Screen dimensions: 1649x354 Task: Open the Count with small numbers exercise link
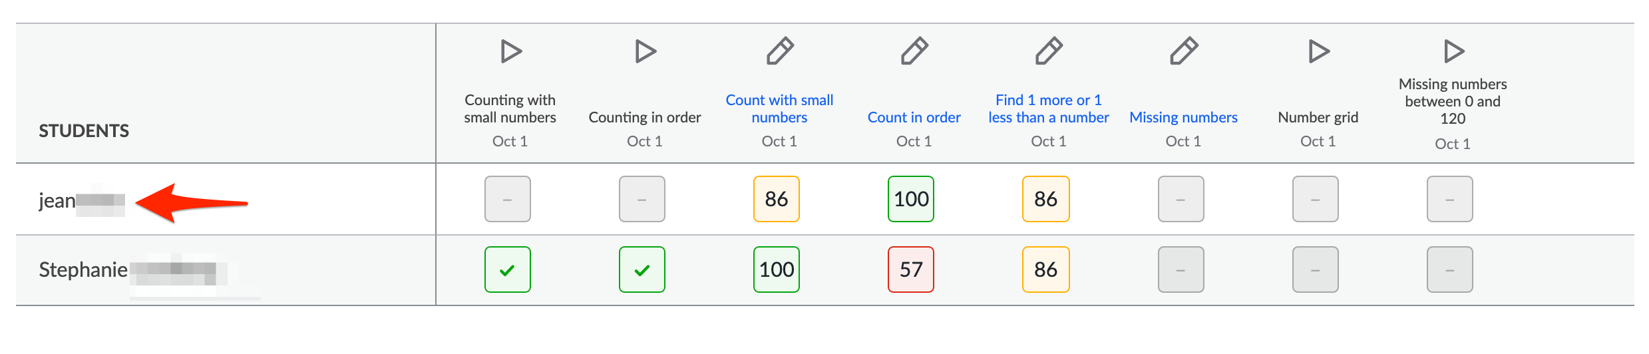pyautogui.click(x=779, y=108)
